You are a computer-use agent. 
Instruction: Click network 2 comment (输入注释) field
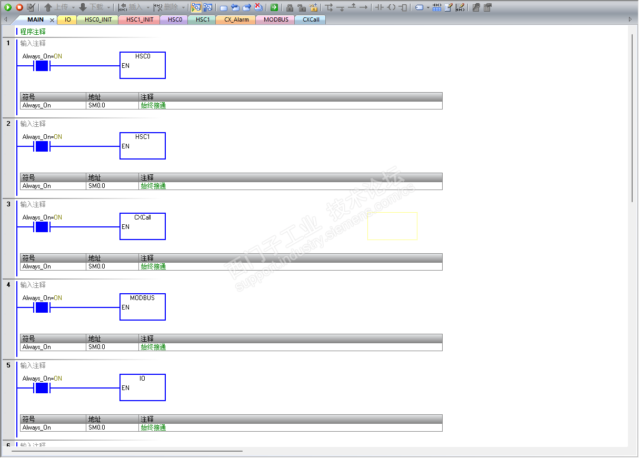pyautogui.click(x=33, y=124)
